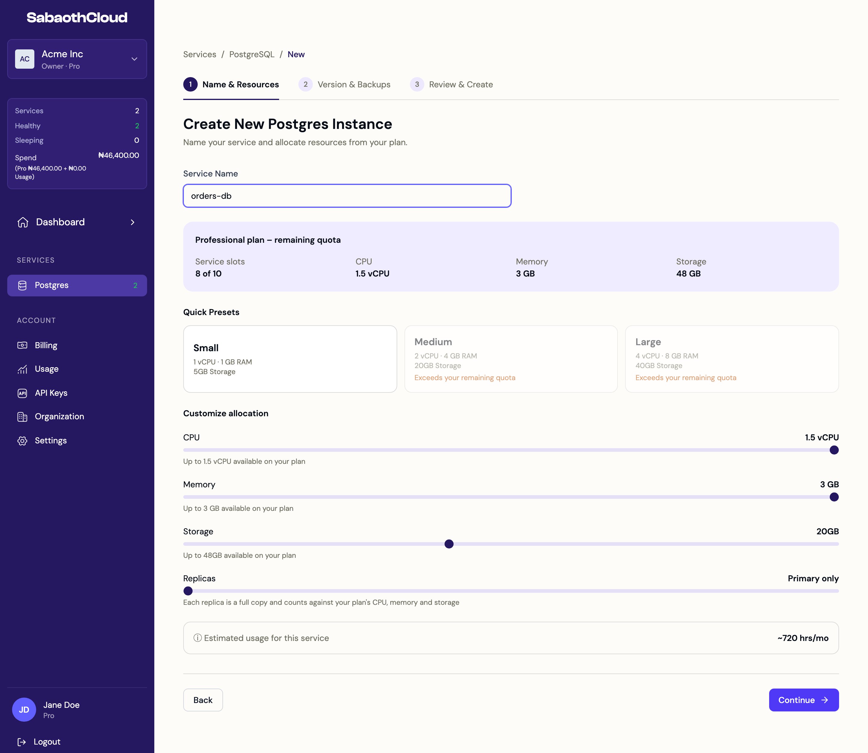This screenshot has width=868, height=753.
Task: Click the New breadcrumb item
Action: (x=296, y=54)
